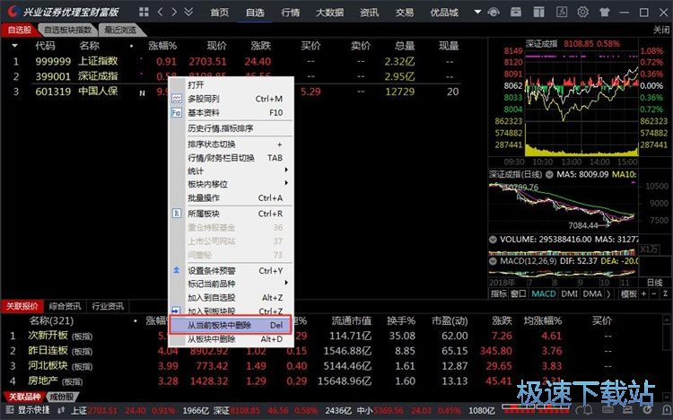Viewport: 673px width, 420px height.
Task: Open the grid layout icon in title bar
Action: [x=144, y=12]
